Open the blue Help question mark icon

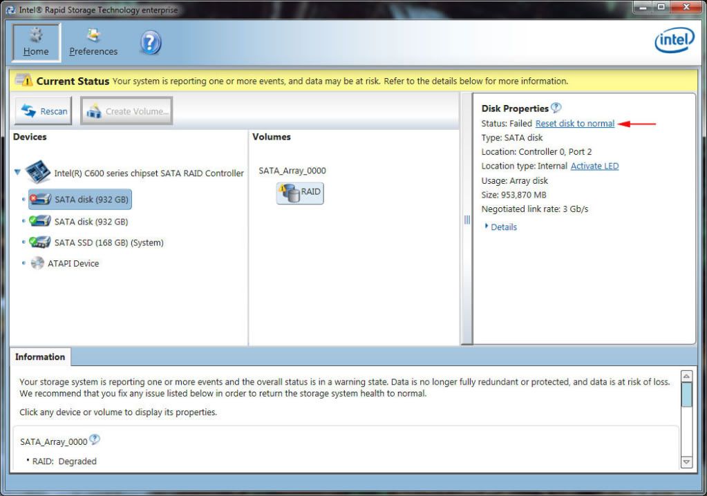(x=151, y=43)
